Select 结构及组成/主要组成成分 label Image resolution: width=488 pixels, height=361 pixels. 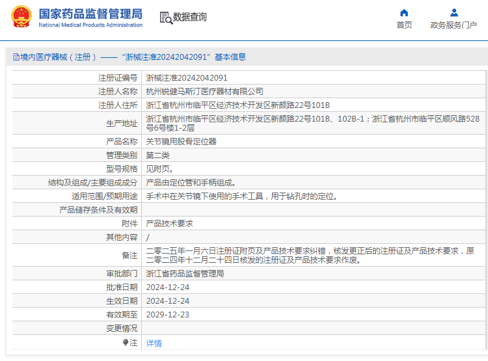[x=93, y=183]
